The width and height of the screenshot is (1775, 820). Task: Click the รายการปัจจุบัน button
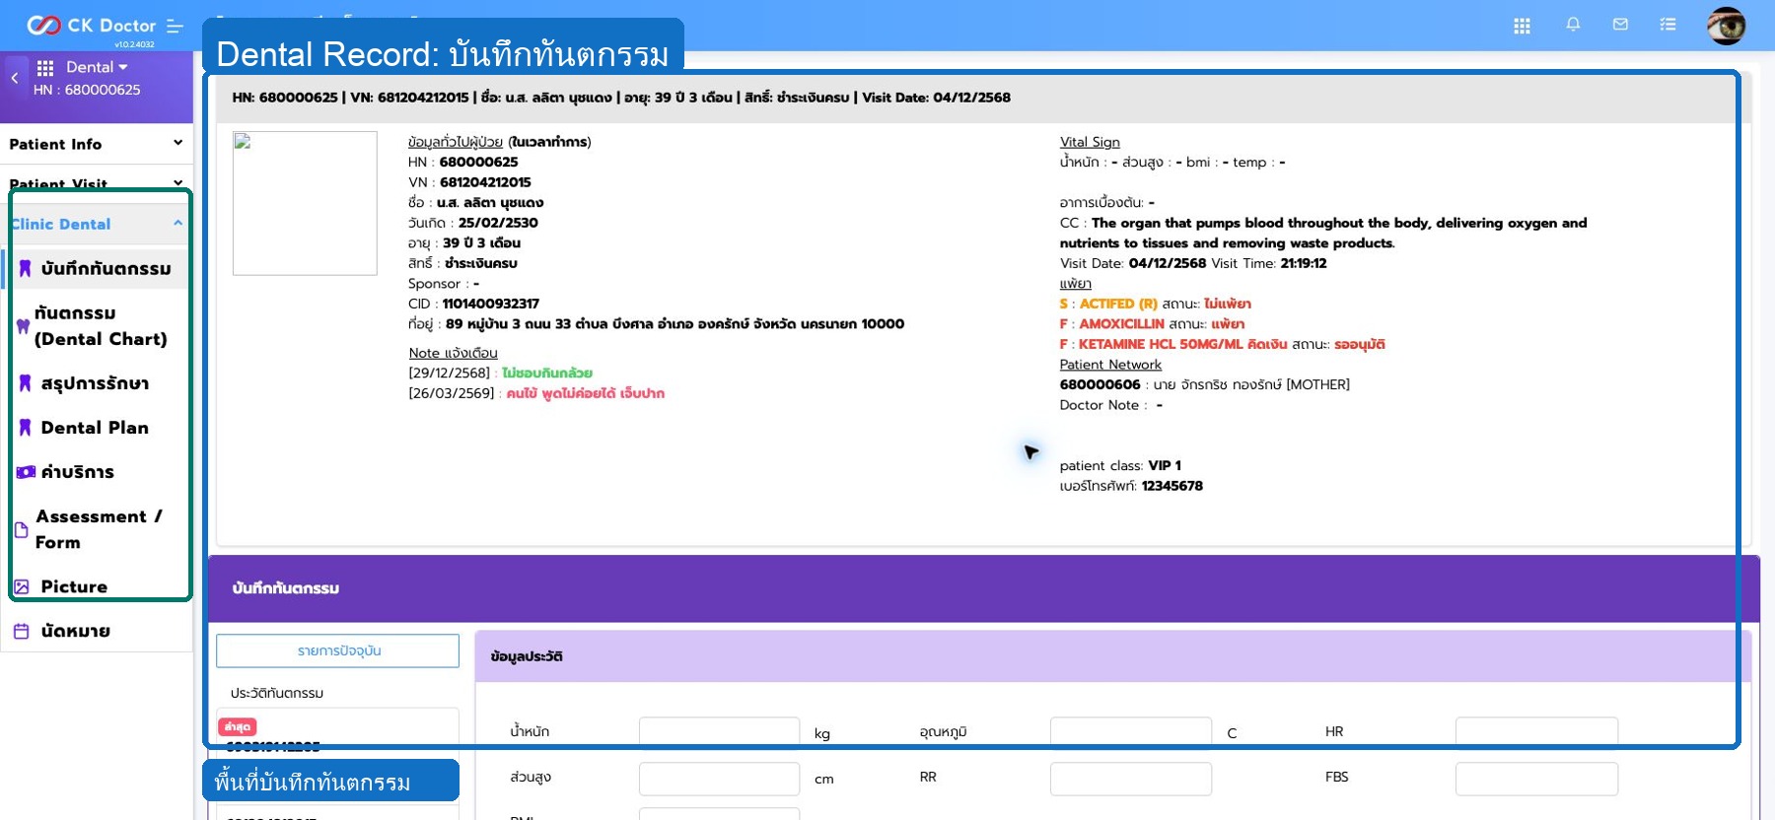click(x=338, y=650)
